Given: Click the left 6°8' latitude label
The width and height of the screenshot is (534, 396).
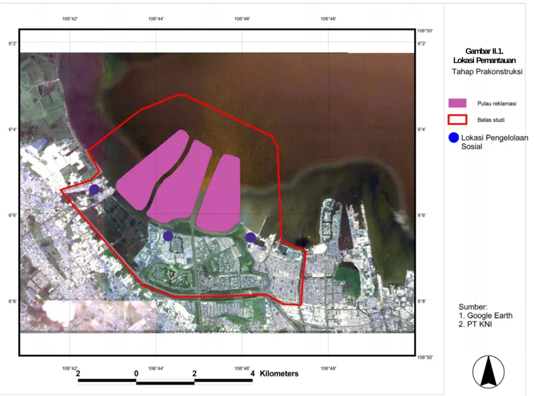Looking at the screenshot, I should click(x=12, y=301).
